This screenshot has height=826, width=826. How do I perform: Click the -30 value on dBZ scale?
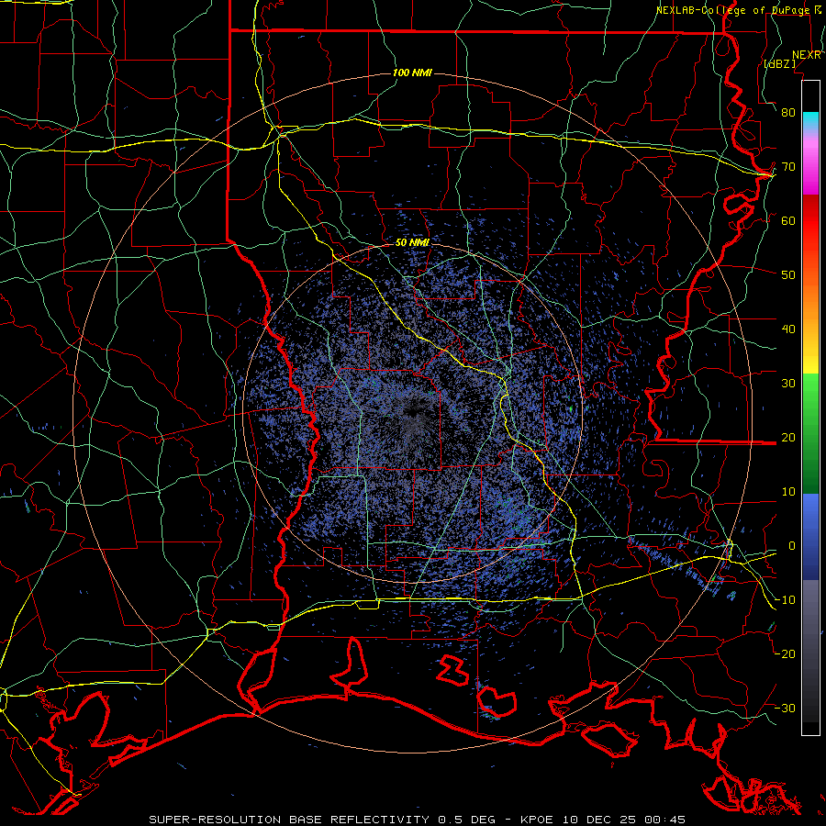coord(785,709)
